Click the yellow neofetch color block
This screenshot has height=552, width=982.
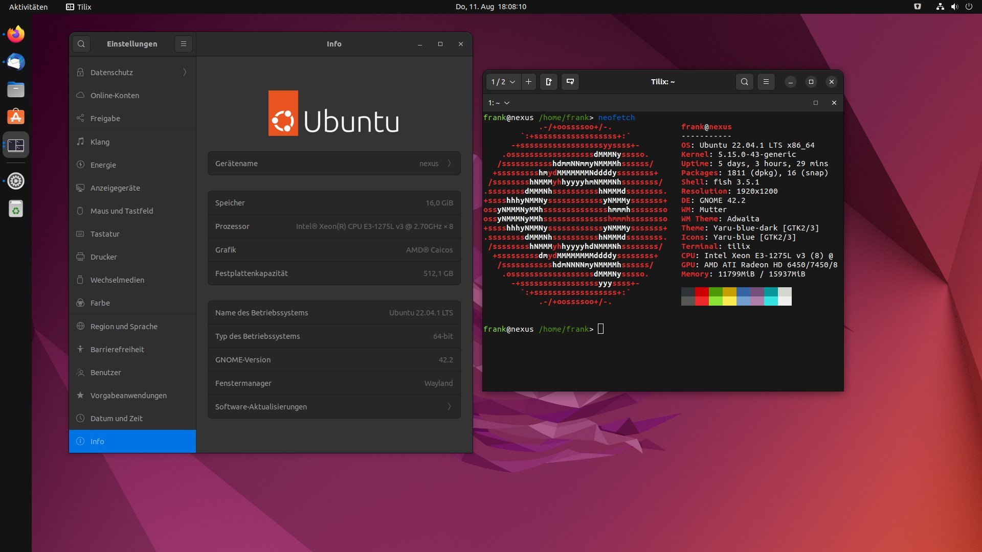729,296
